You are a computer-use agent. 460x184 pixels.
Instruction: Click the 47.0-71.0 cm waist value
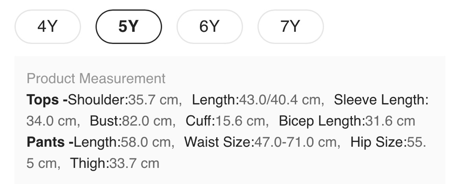[296, 142]
